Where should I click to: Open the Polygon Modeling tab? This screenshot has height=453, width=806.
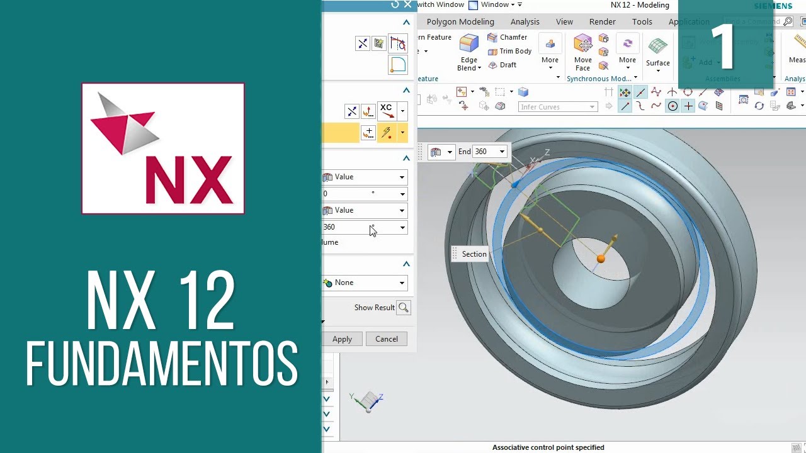coord(460,21)
